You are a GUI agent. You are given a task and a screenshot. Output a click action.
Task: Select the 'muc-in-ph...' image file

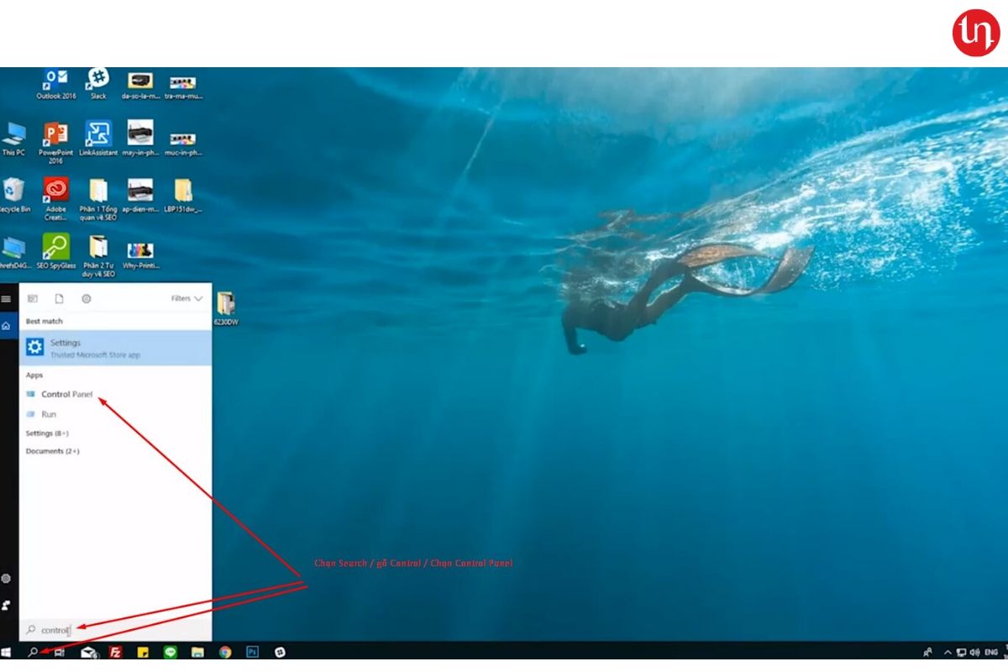(183, 143)
